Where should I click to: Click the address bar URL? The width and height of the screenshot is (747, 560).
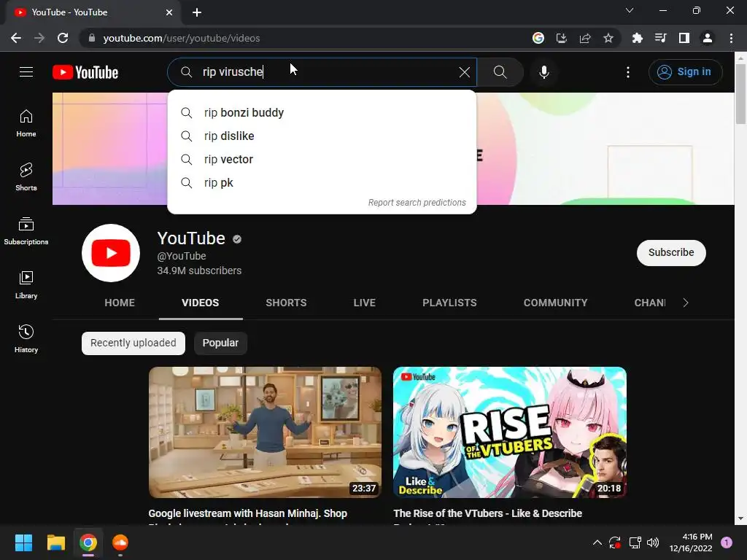coord(182,38)
